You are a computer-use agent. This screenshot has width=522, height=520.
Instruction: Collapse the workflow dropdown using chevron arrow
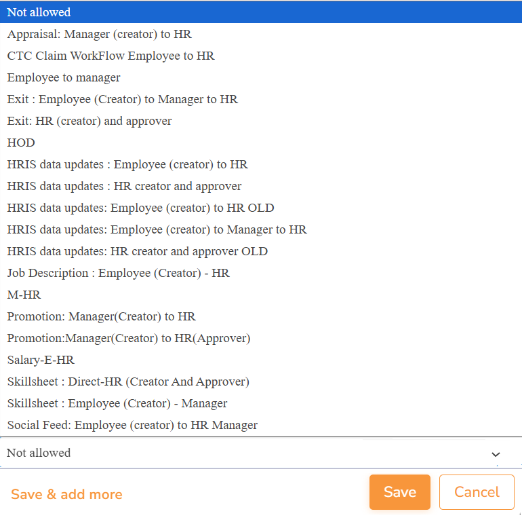coord(496,453)
